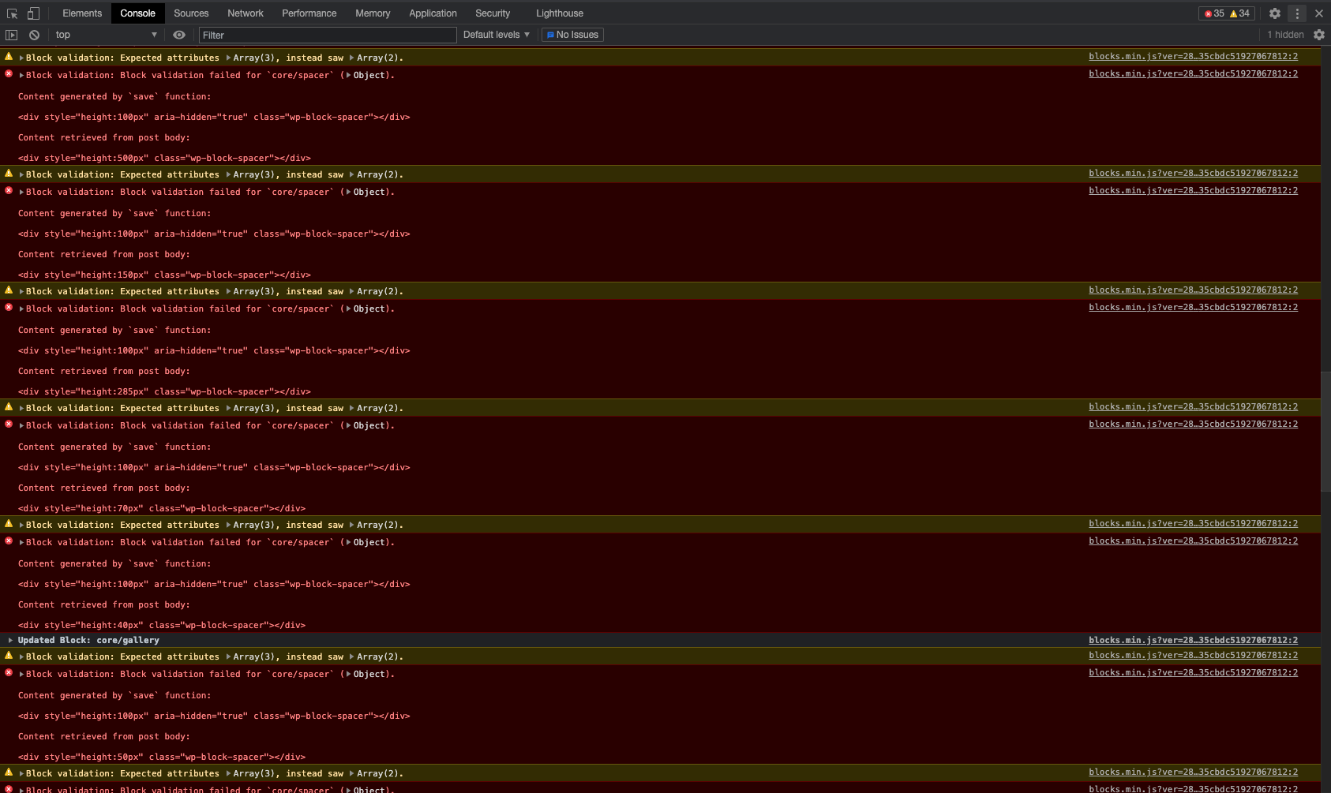
Task: Switch to the Elements tab
Action: (x=82, y=13)
